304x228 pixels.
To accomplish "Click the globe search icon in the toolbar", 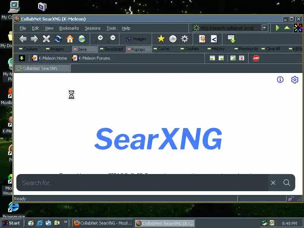I will tap(82, 39).
